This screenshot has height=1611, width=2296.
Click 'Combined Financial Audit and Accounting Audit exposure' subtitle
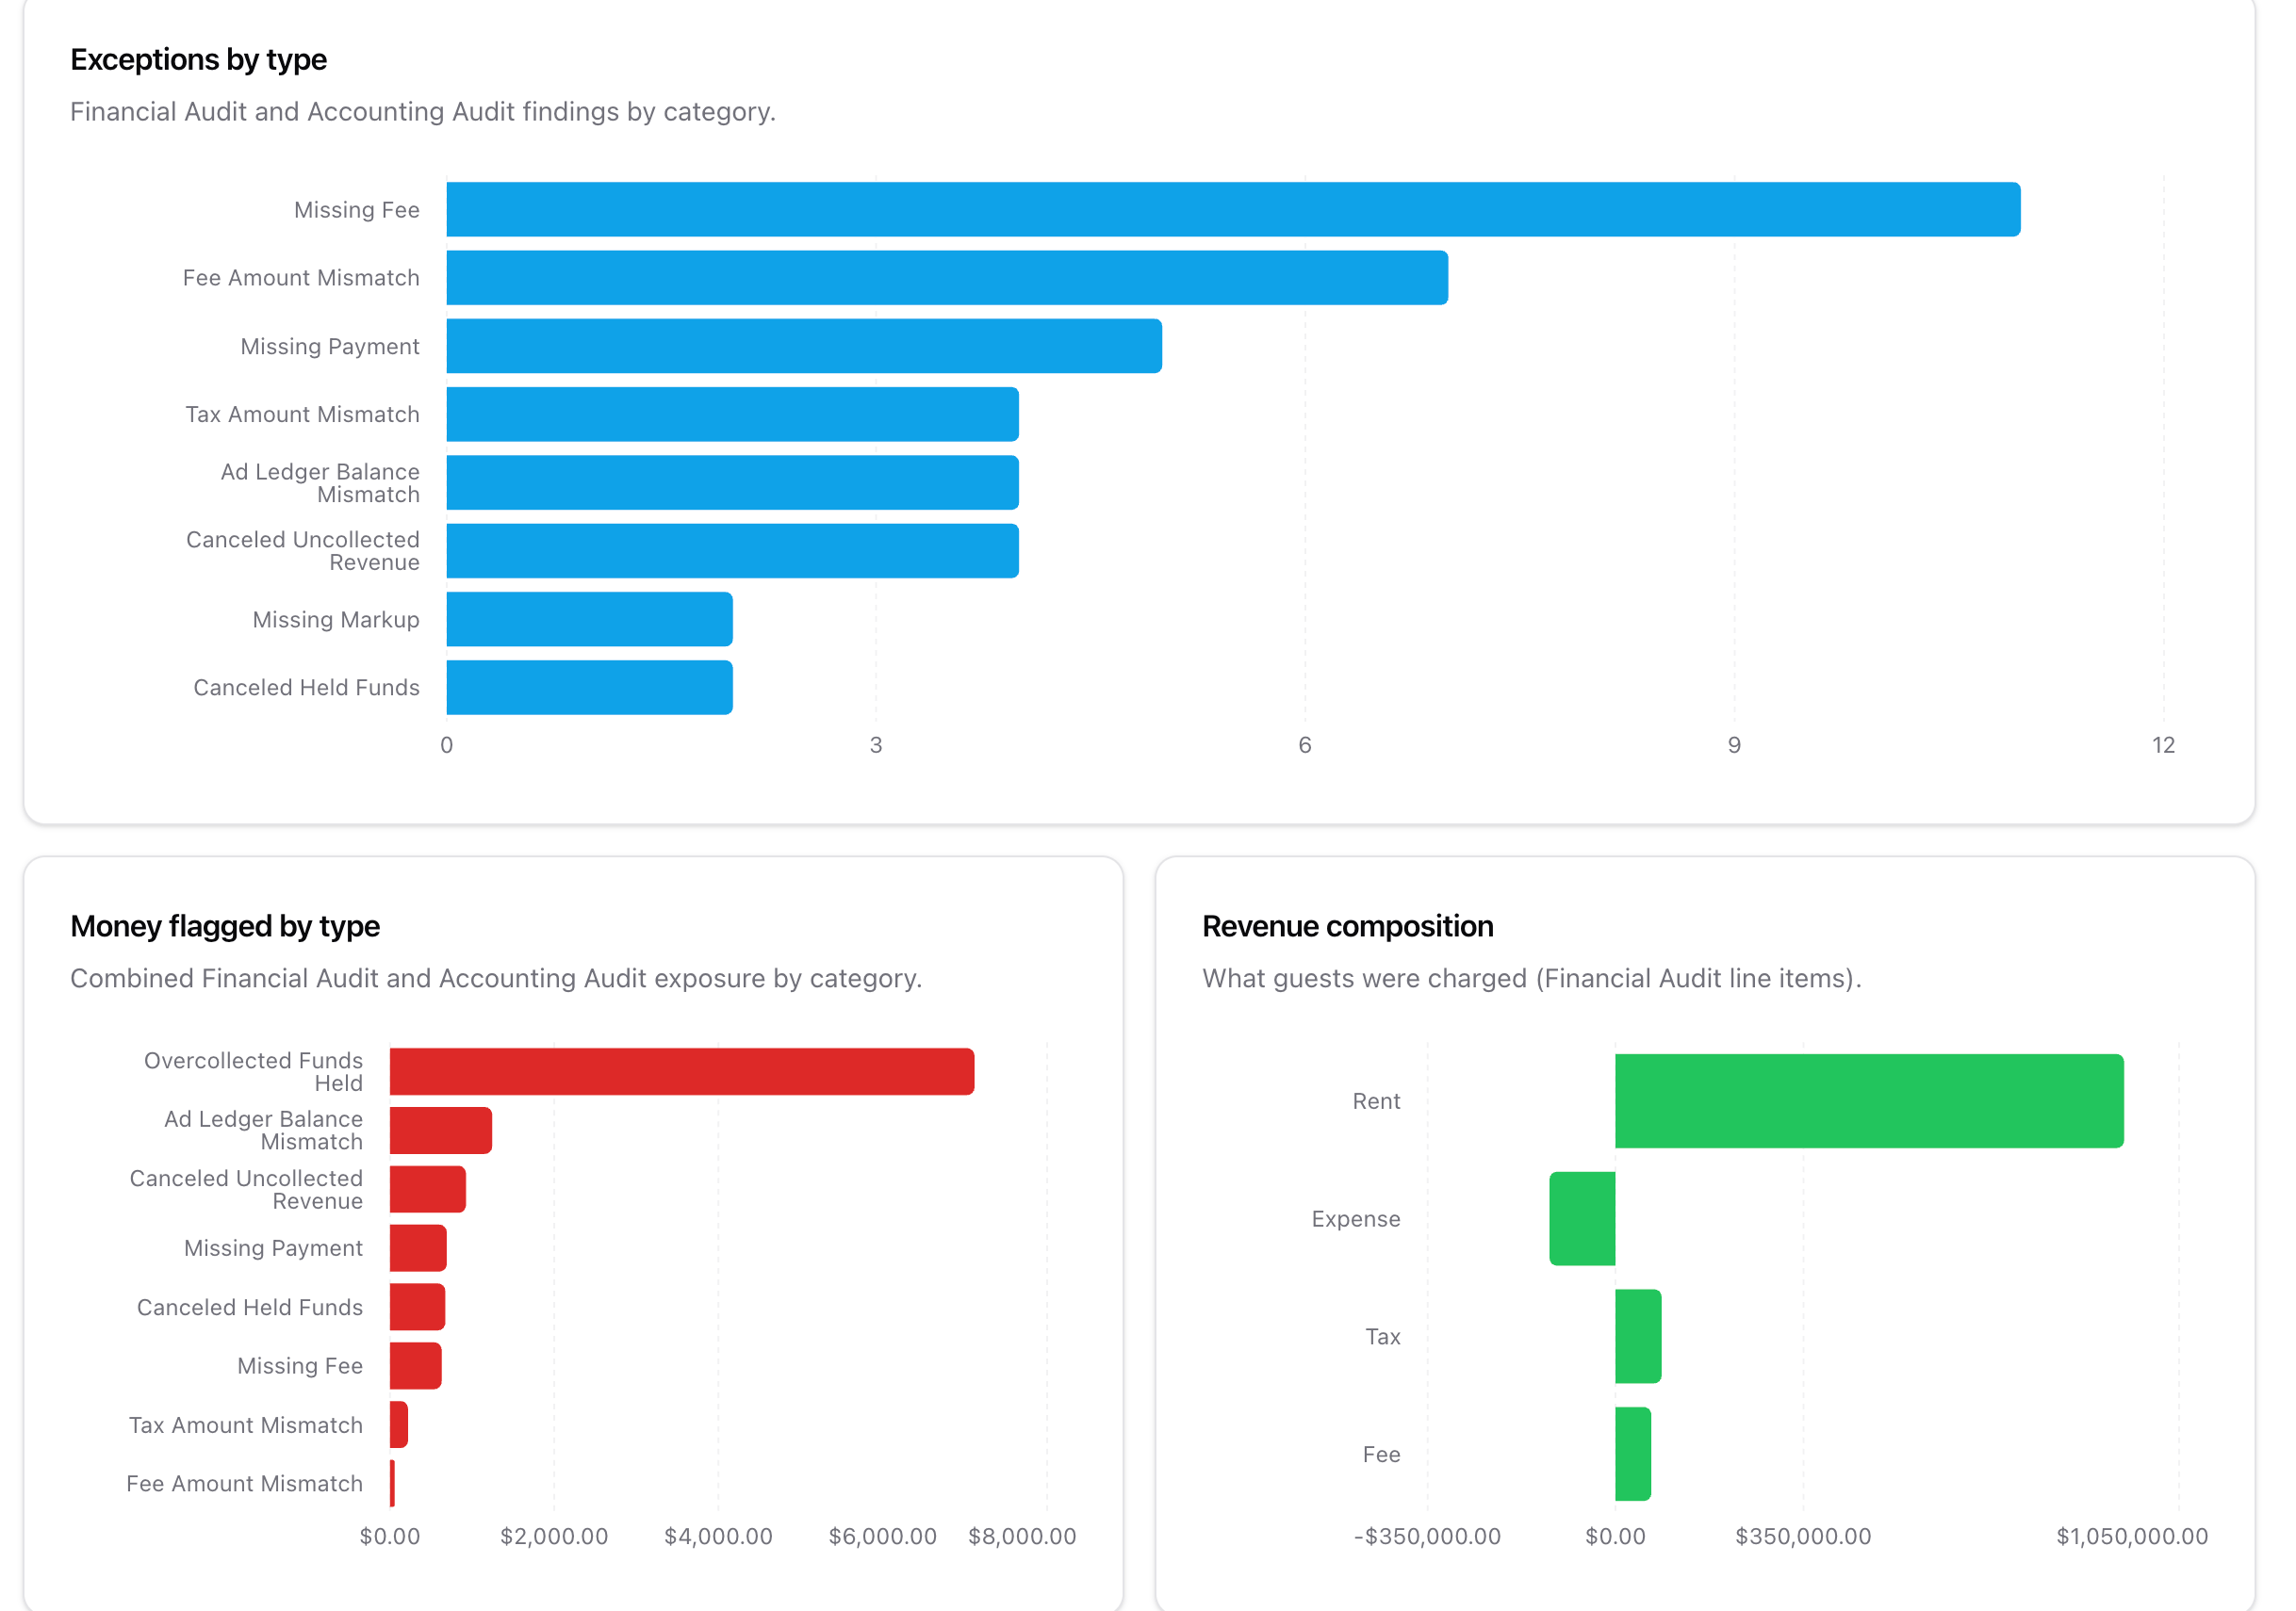tap(496, 979)
